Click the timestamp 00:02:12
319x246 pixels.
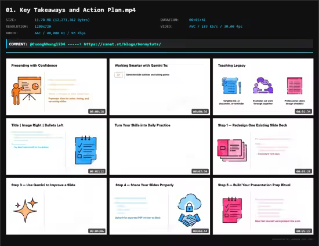(x=97, y=171)
